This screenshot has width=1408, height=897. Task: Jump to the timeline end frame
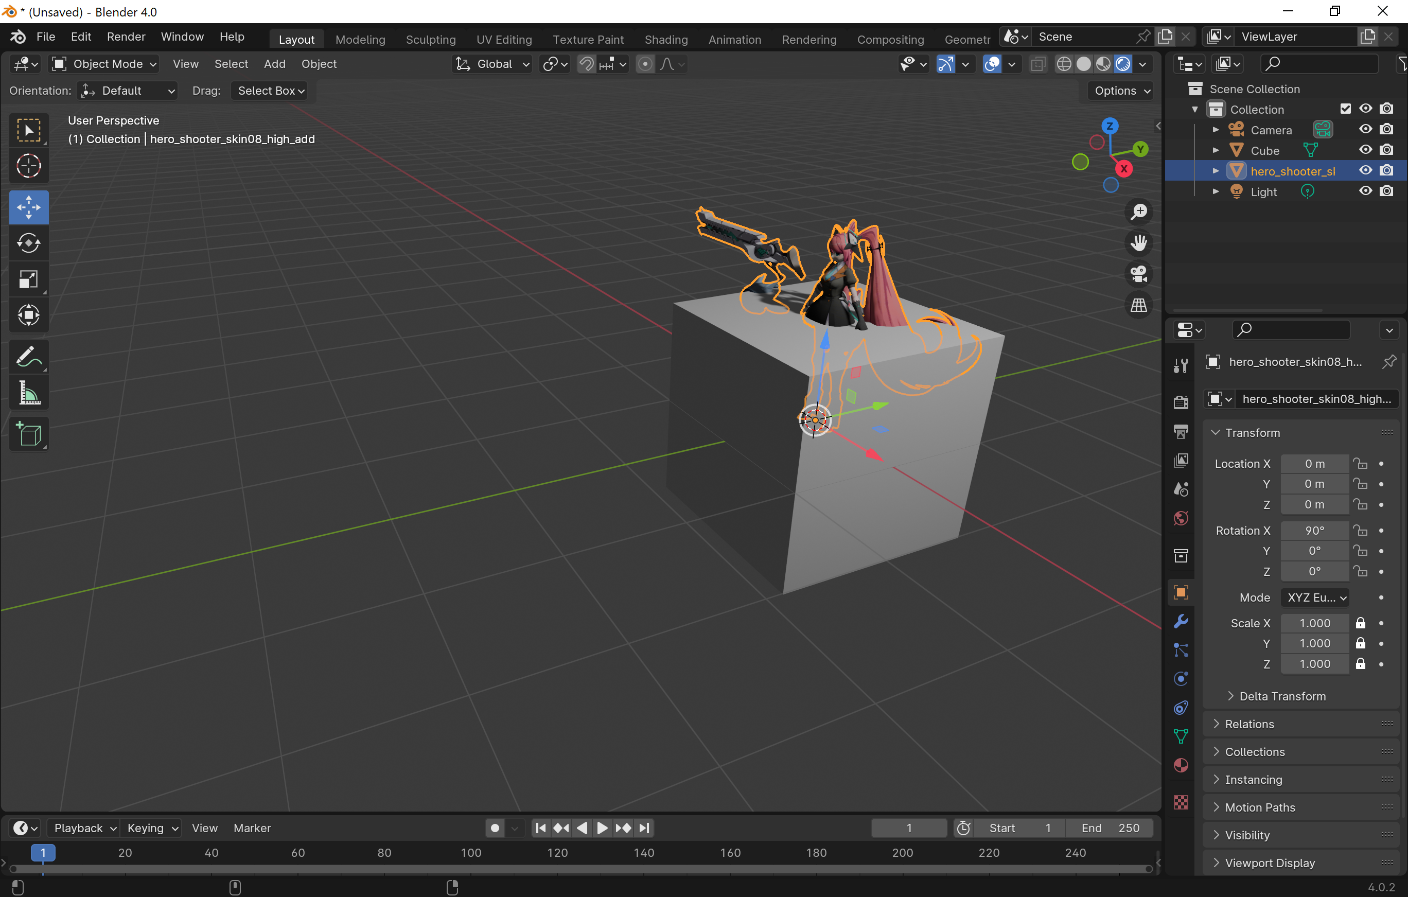coord(644,828)
